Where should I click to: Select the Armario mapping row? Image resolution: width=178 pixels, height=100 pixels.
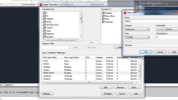(90, 70)
